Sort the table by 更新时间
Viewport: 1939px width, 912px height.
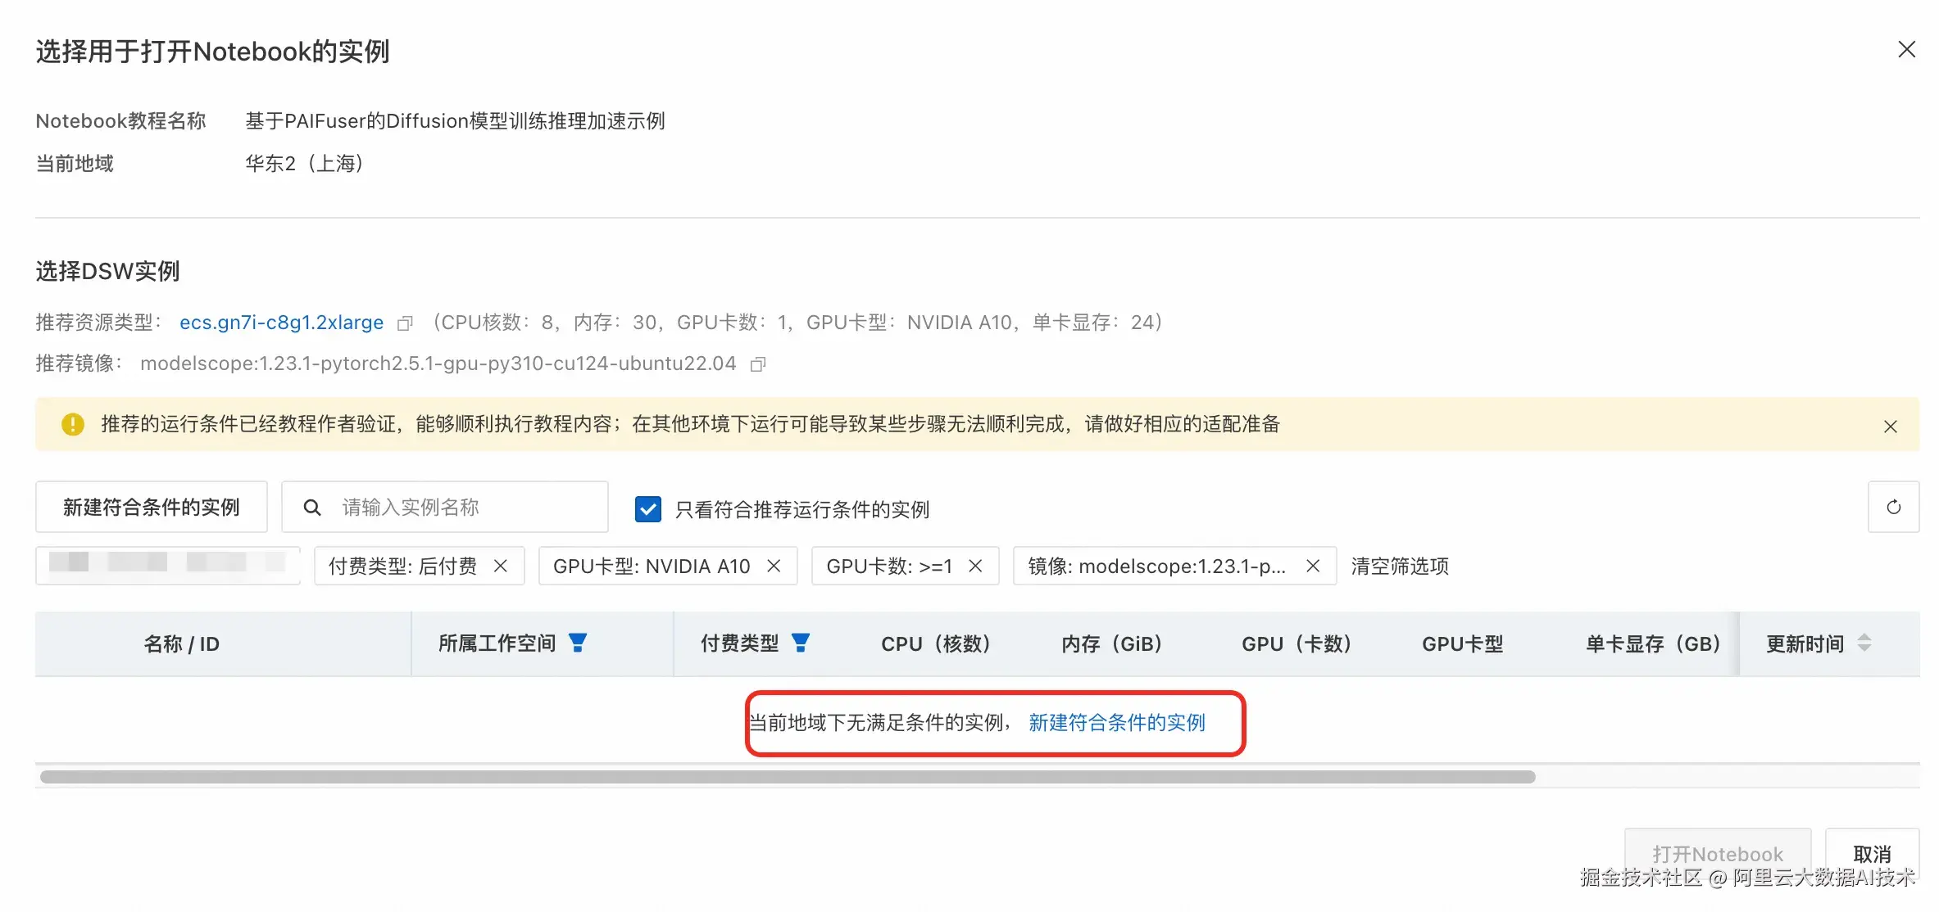pos(1864,643)
